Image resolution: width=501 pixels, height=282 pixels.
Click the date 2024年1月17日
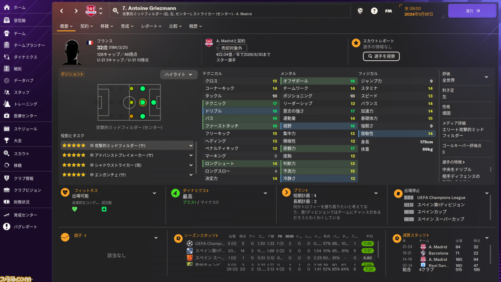(x=418, y=14)
